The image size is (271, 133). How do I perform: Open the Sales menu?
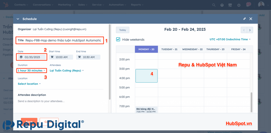click(x=83, y=5)
